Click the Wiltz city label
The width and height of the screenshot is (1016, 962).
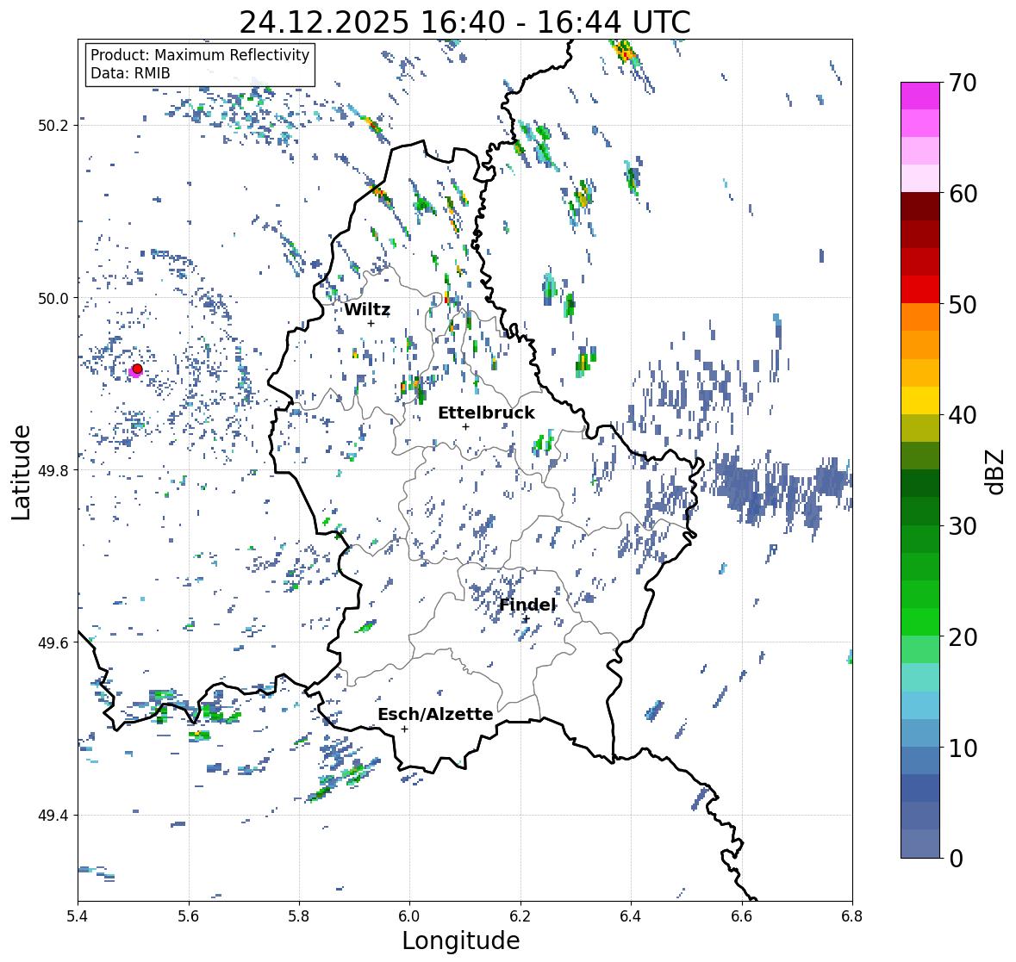click(367, 309)
